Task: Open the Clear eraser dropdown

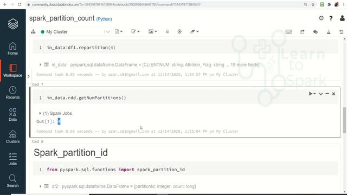Action: (194, 31)
